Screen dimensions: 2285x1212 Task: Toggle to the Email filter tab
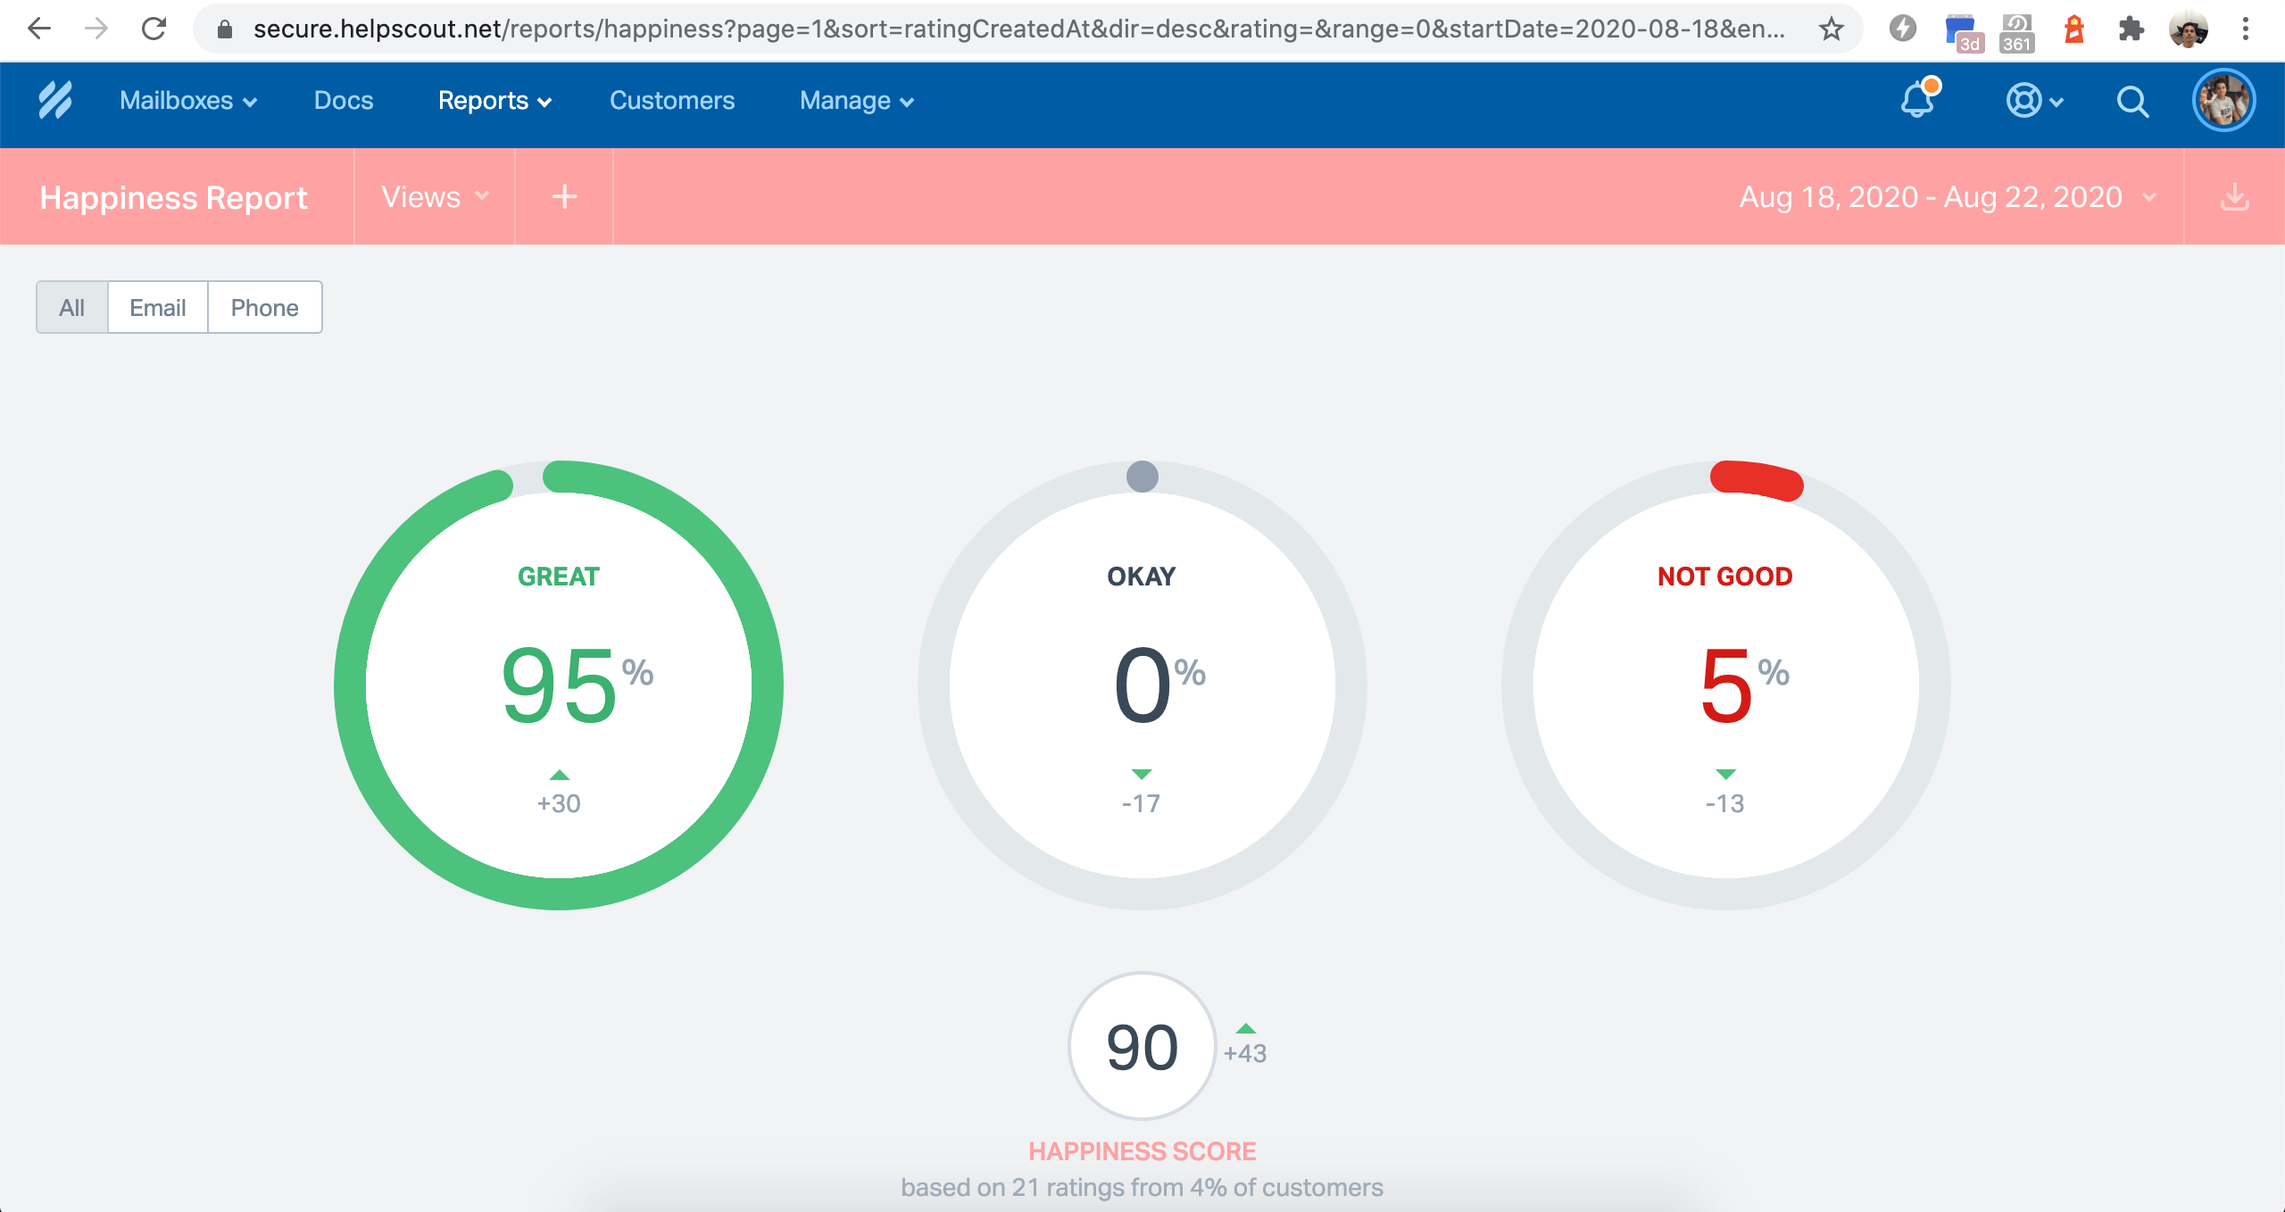157,307
